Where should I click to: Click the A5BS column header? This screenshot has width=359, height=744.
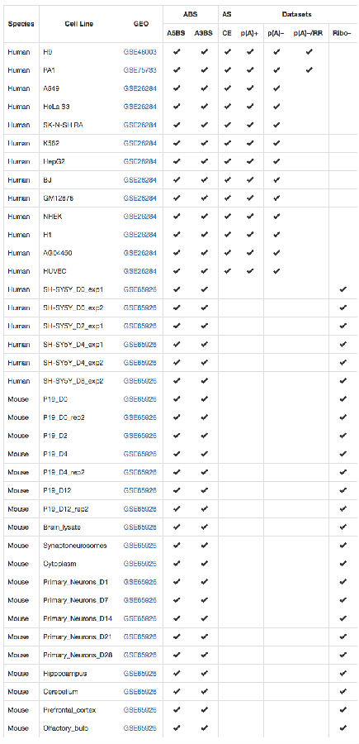177,33
